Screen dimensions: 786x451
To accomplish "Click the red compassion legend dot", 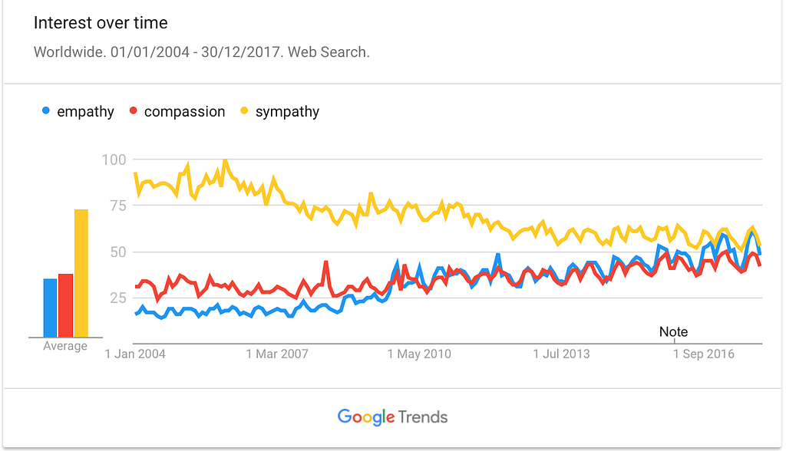I will pyautogui.click(x=134, y=112).
